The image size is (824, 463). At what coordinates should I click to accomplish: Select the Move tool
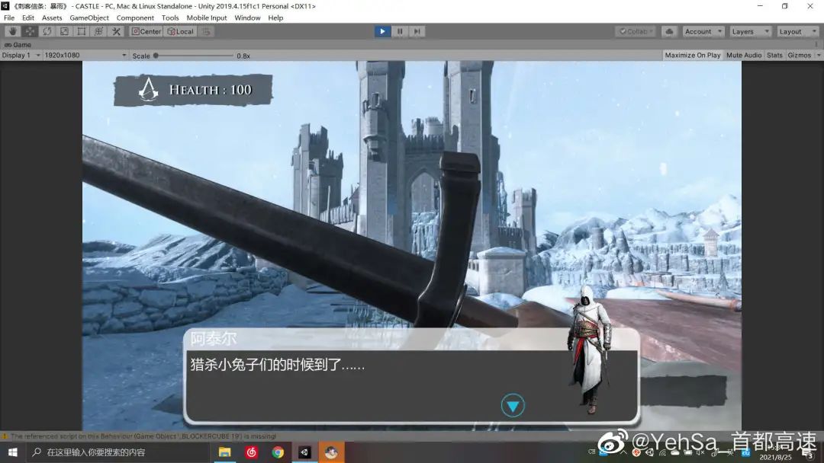tap(30, 31)
